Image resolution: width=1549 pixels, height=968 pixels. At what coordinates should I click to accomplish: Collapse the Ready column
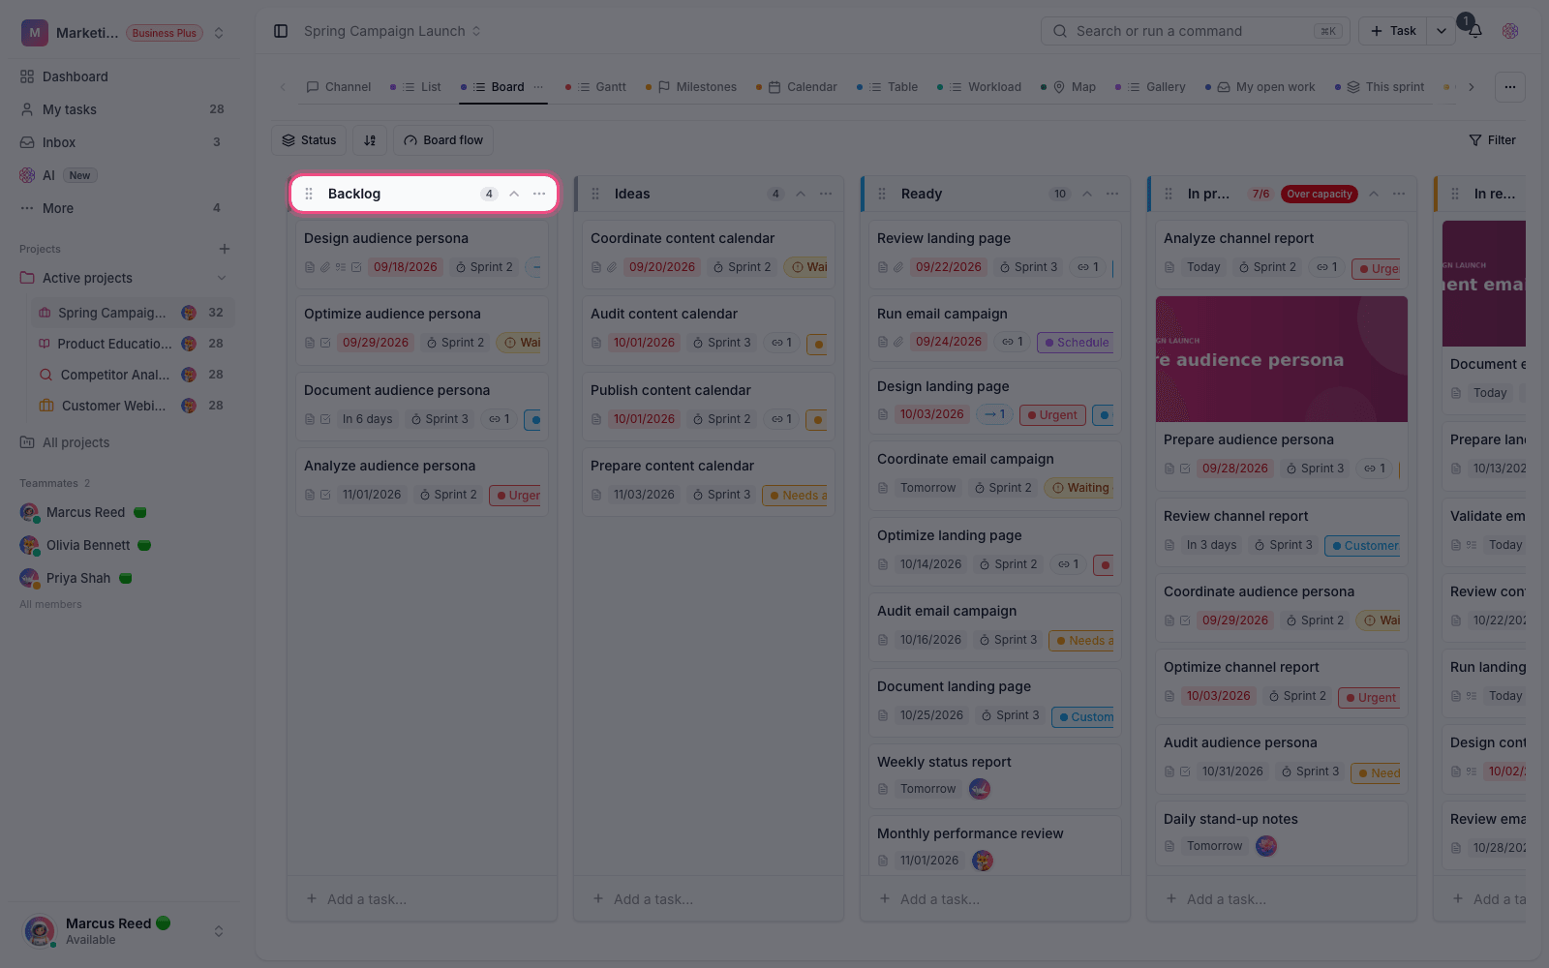click(x=1087, y=194)
